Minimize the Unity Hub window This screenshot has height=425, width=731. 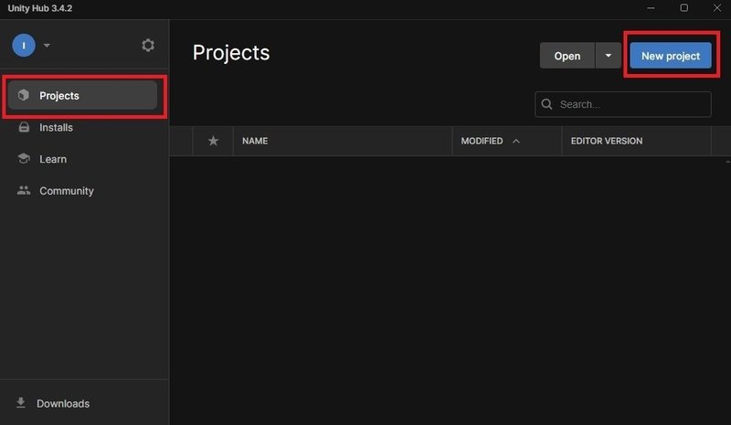(651, 8)
